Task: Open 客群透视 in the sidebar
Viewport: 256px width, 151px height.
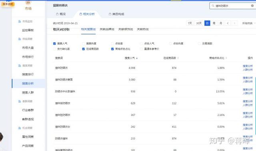Action: click(x=28, y=119)
